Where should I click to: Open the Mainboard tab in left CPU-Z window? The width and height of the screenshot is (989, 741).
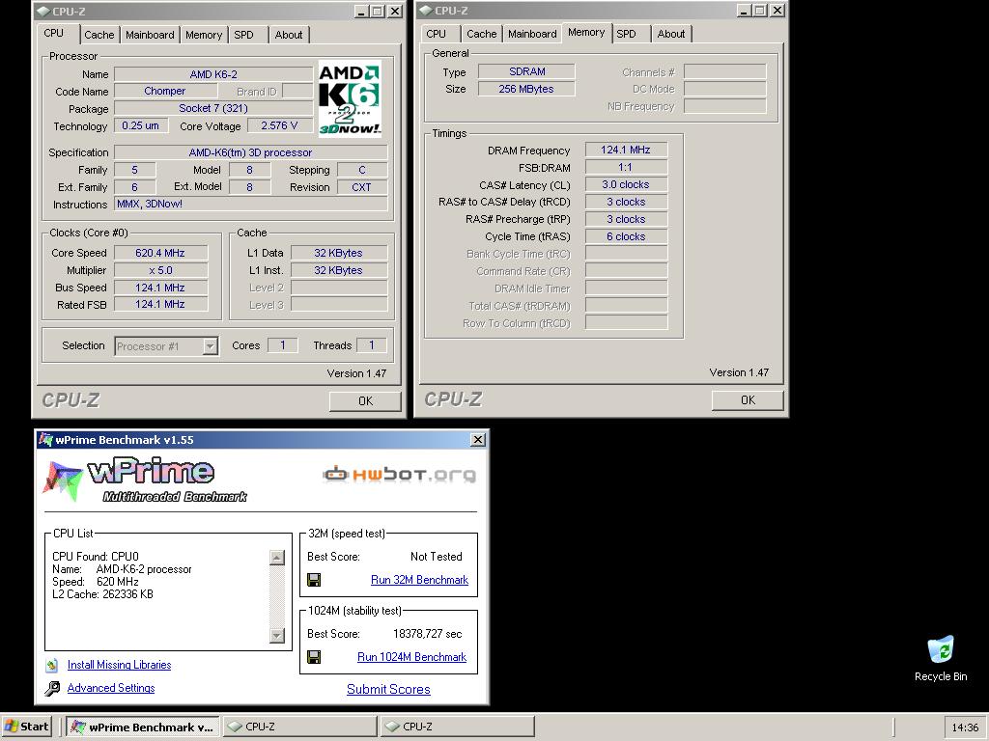point(150,35)
